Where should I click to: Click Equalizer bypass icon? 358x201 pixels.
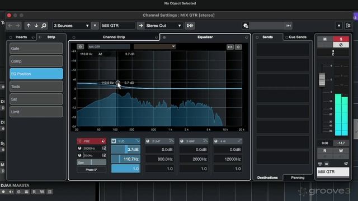click(247, 37)
